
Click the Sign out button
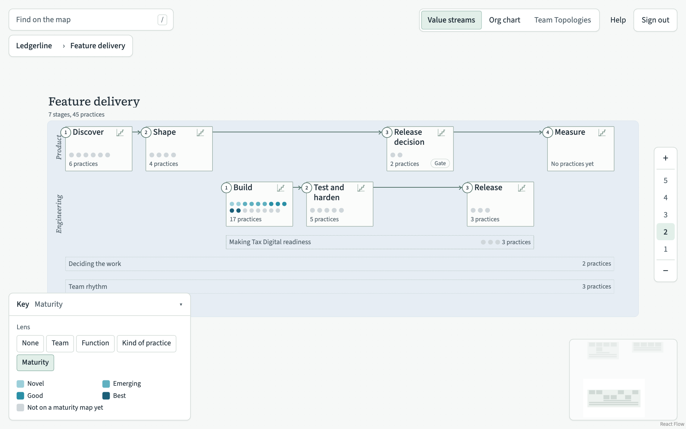655,20
